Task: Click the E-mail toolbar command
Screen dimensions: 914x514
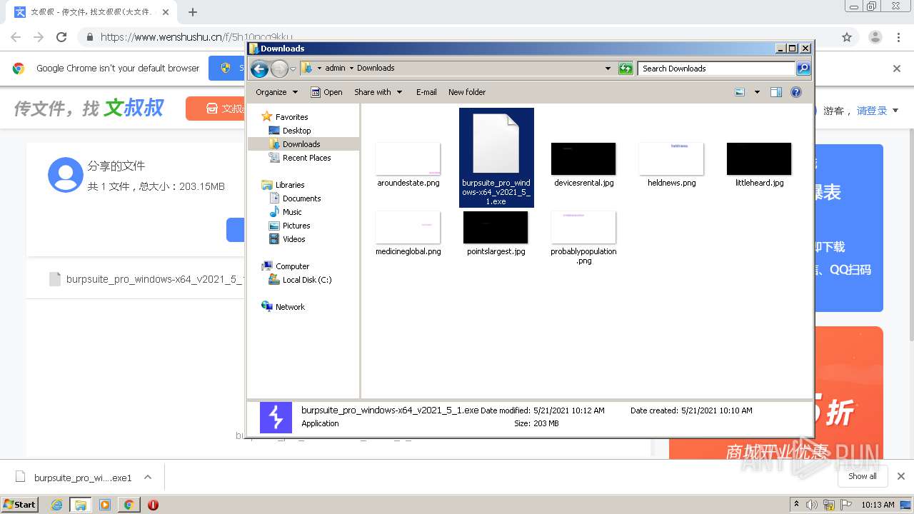Action: click(x=426, y=92)
